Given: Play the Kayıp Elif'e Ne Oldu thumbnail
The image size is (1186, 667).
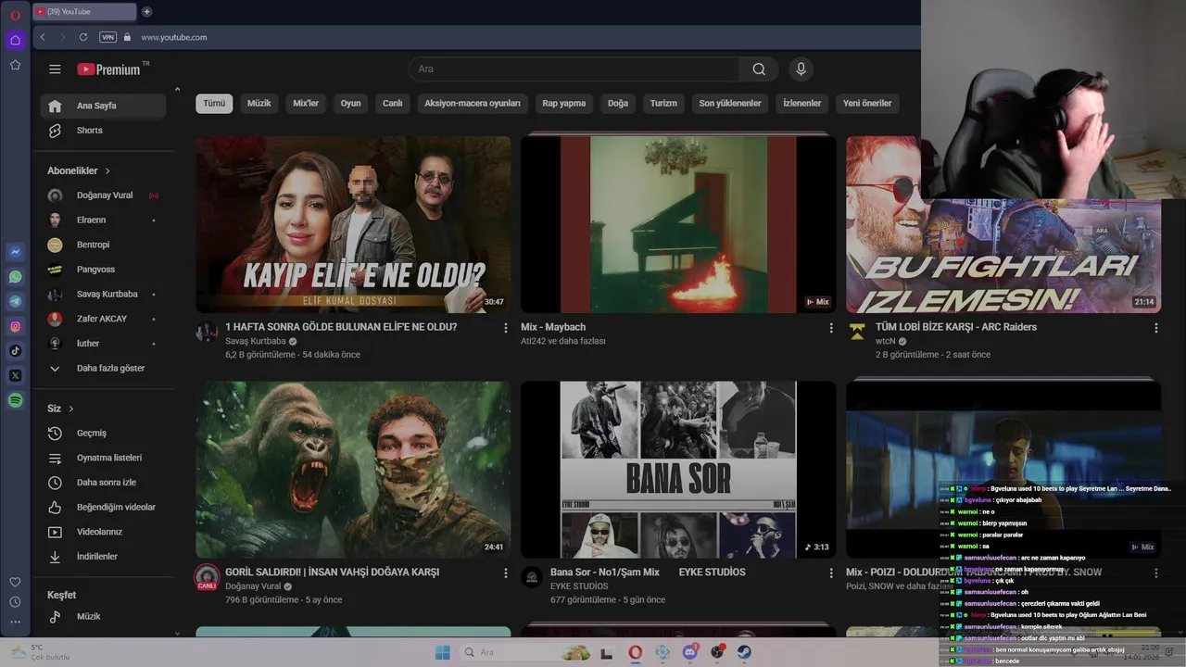Looking at the screenshot, I should pyautogui.click(x=353, y=224).
